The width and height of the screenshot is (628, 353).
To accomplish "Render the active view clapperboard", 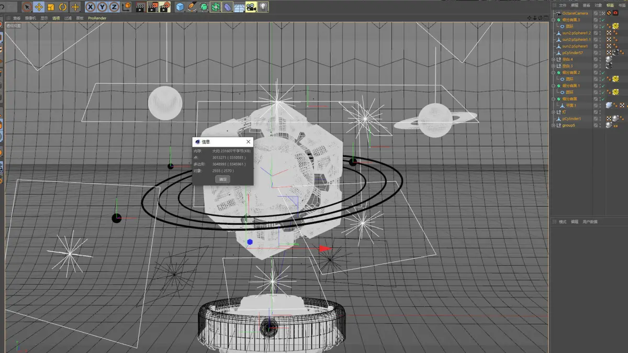I will click(x=140, y=7).
